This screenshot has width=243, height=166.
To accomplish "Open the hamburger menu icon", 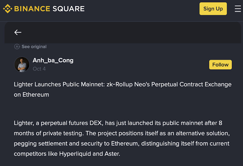I will click(x=238, y=9).
